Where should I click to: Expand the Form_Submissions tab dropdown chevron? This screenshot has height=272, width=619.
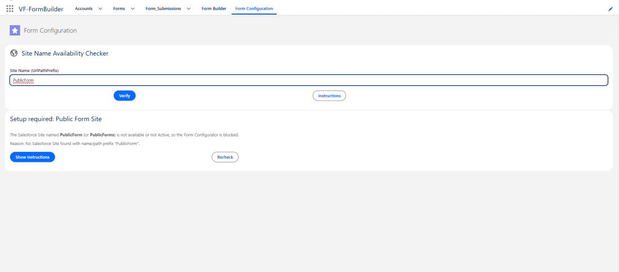pyautogui.click(x=189, y=8)
